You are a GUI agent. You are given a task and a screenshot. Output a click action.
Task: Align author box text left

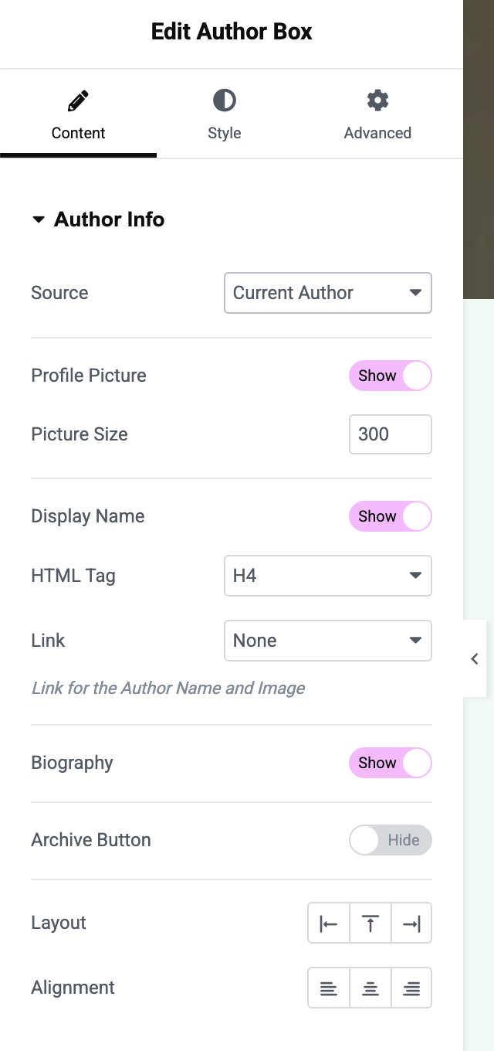[329, 988]
